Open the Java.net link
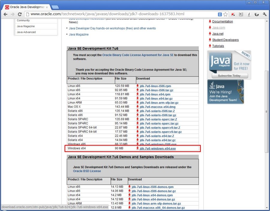The height and width of the screenshot is (211, 270). [x=218, y=34]
